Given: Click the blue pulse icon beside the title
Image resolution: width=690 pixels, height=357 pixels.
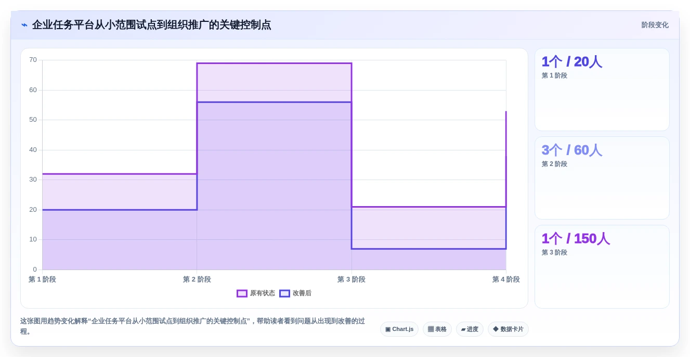Looking at the screenshot, I should [24, 25].
